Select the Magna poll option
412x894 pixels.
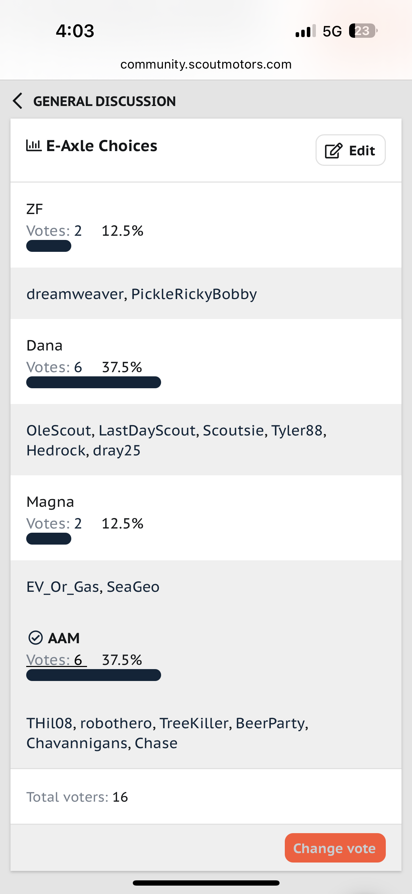pyautogui.click(x=50, y=502)
